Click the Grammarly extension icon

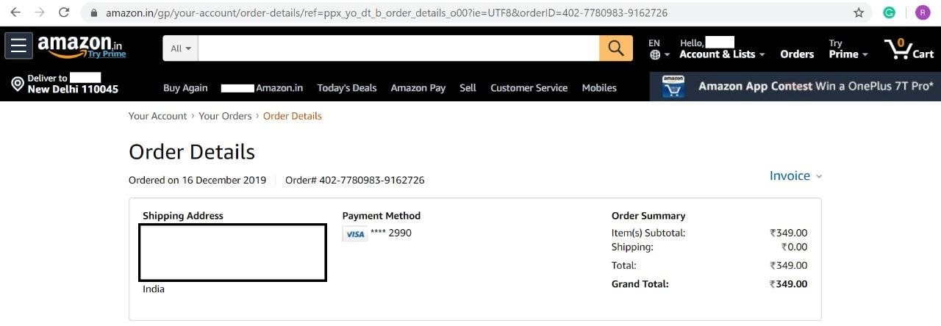889,12
